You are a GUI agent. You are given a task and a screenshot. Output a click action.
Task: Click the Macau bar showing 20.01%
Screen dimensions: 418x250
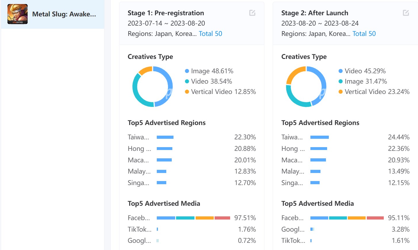(x=164, y=160)
